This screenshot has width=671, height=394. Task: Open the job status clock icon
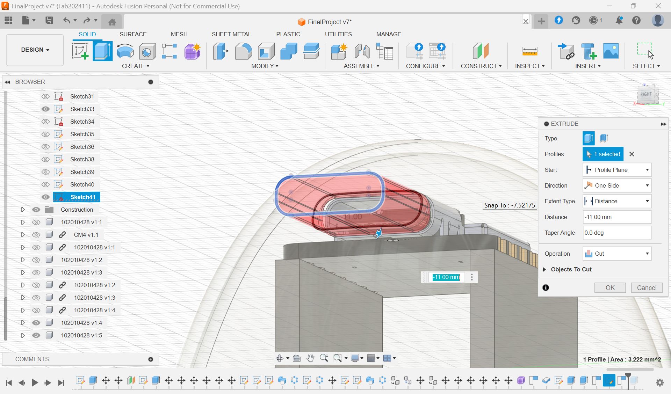[x=596, y=20]
